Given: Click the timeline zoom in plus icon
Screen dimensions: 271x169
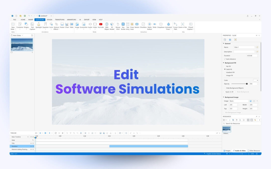Looking at the screenshot, I should tap(62, 133).
